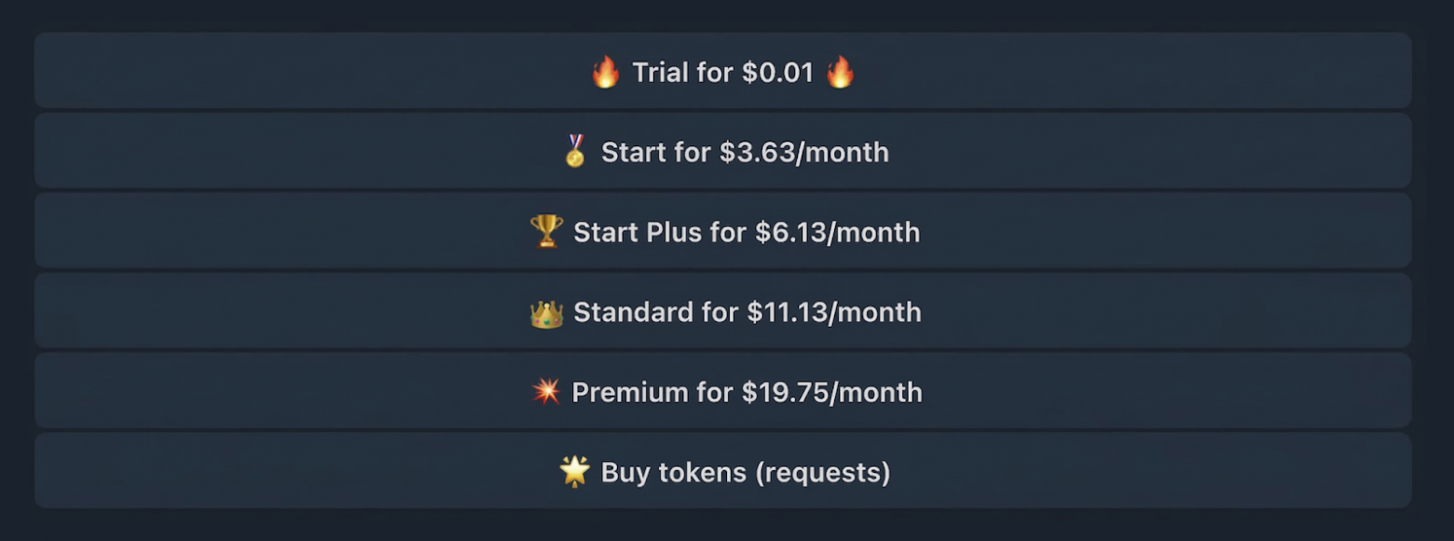Viewport: 1454px width, 541px height.
Task: Click the "Start Plus" plan name text
Action: point(637,232)
